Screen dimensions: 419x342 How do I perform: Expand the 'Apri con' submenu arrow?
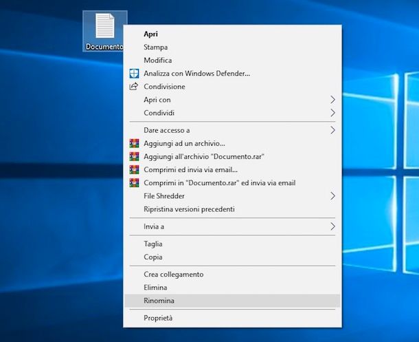332,100
